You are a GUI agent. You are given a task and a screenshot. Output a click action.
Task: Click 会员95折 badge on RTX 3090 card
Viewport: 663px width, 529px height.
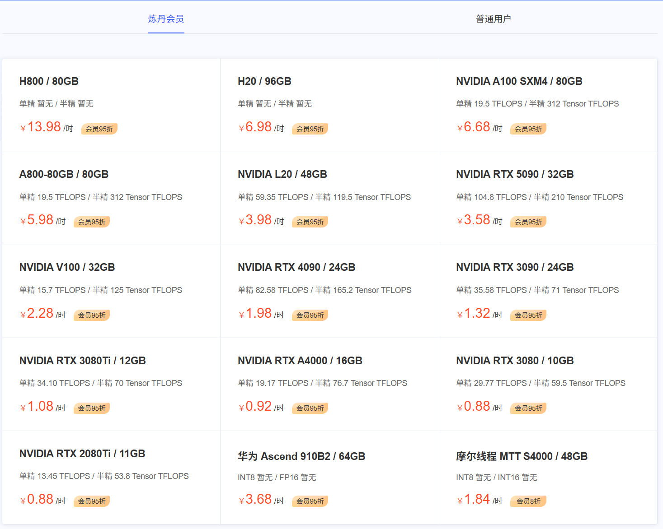point(528,315)
